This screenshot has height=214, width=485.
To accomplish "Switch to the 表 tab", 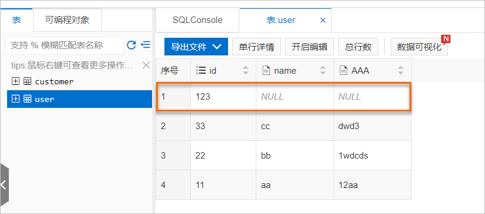I will point(17,20).
